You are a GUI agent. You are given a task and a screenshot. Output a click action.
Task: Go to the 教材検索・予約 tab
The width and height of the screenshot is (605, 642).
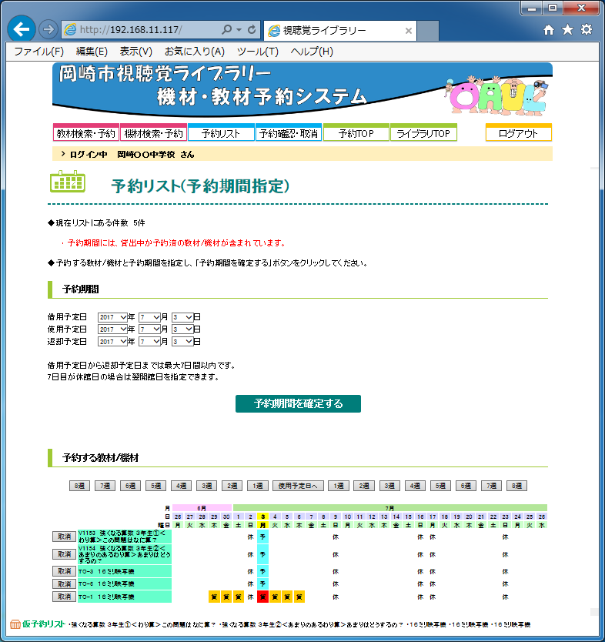point(85,133)
